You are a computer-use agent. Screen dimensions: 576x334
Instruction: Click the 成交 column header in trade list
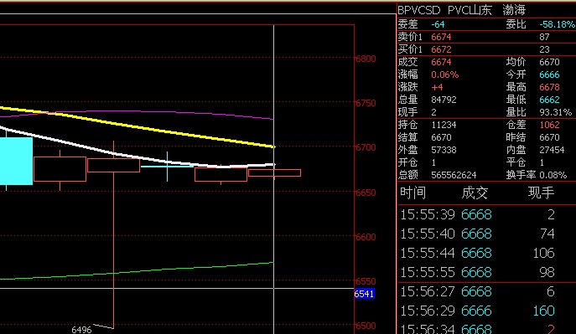click(475, 193)
